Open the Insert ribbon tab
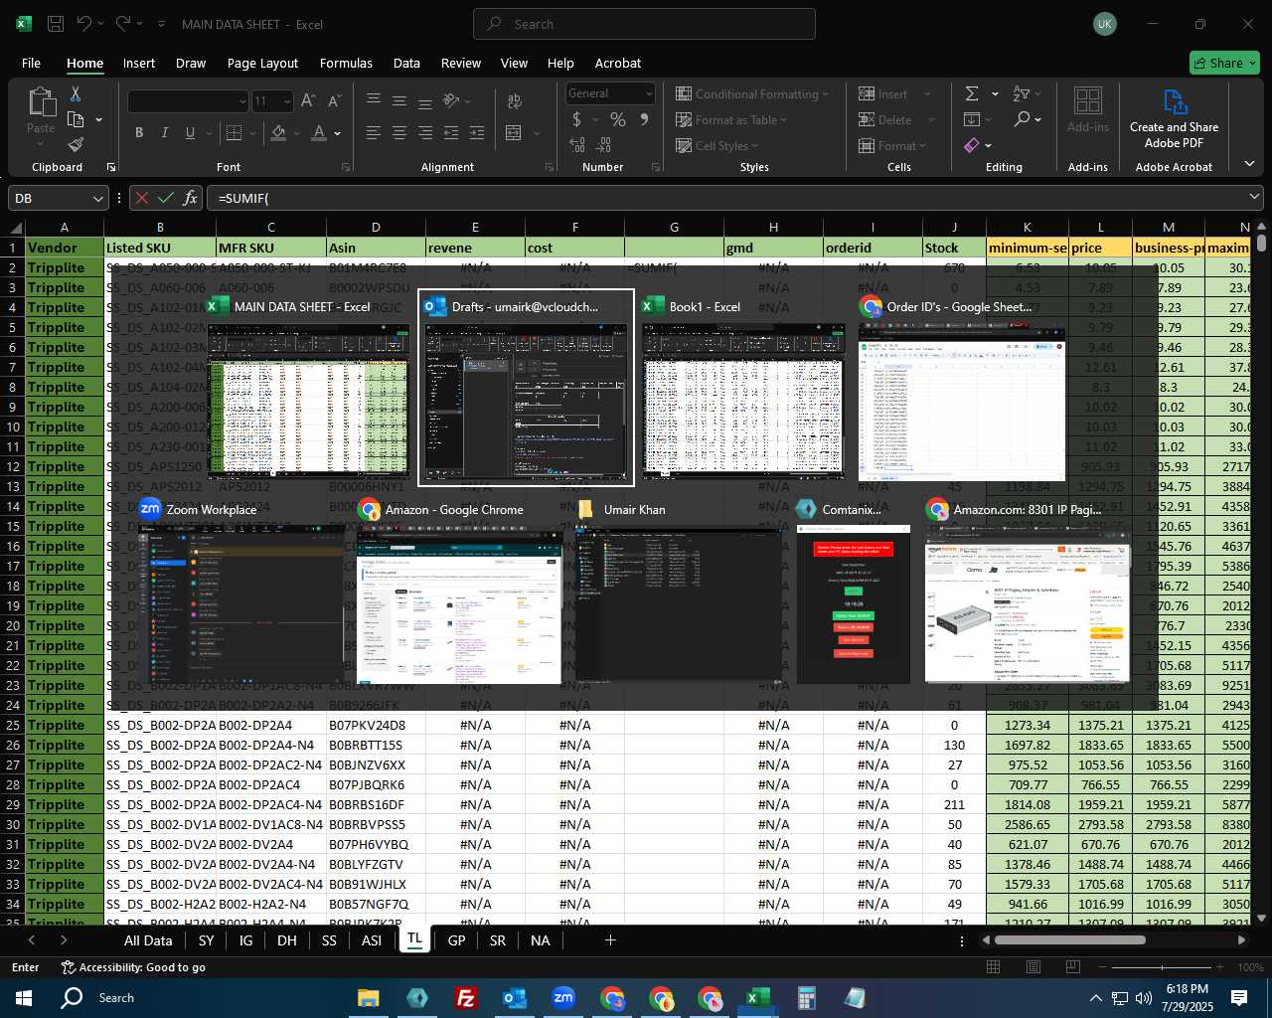This screenshot has height=1018, width=1272. click(139, 63)
